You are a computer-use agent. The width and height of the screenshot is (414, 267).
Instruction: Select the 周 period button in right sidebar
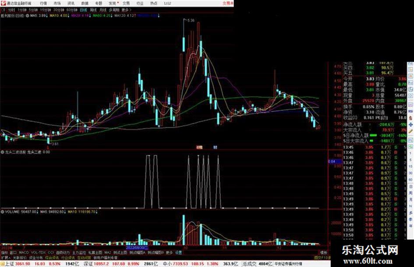(x=410, y=193)
